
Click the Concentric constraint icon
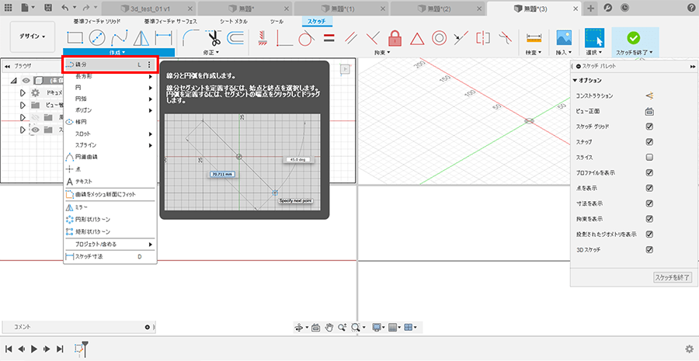pos(439,37)
